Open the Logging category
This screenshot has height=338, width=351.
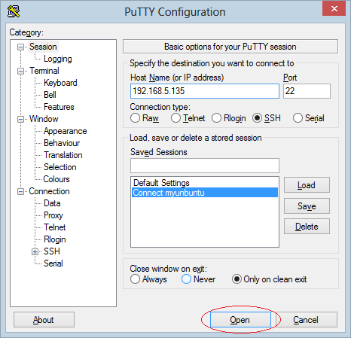[58, 59]
